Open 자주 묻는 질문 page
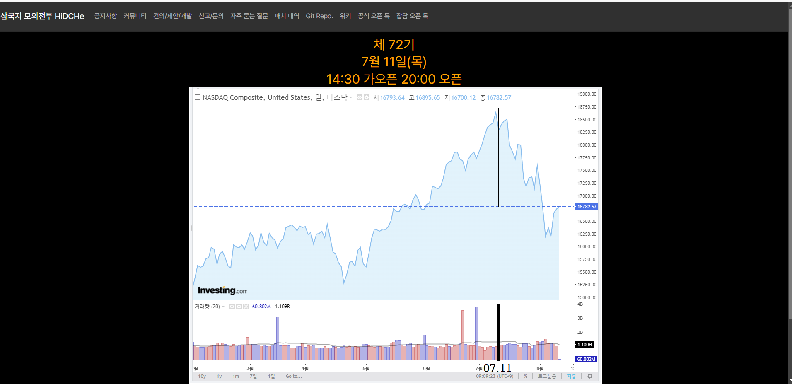 tap(249, 16)
